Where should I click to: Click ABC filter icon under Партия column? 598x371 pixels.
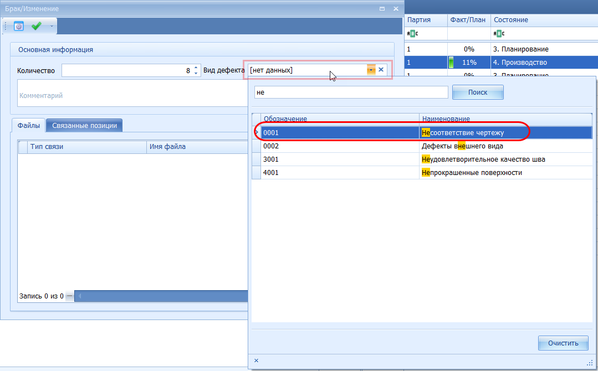[x=412, y=34]
